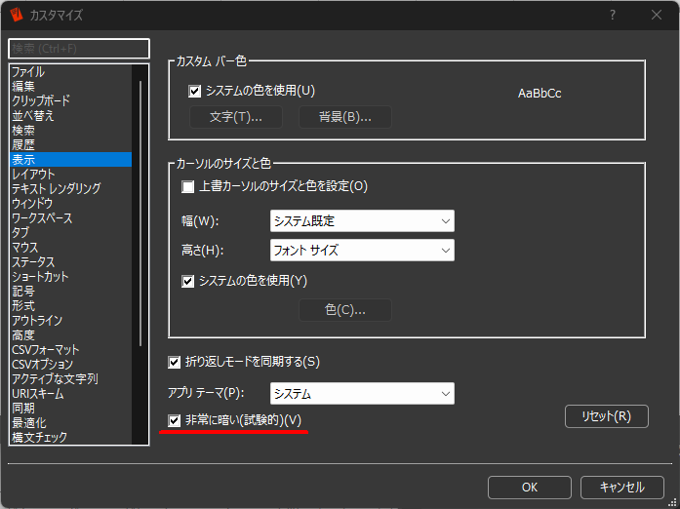This screenshot has height=509, width=680.
Task: Open the アプリ テーマ(P) dropdown
Action: click(x=362, y=394)
